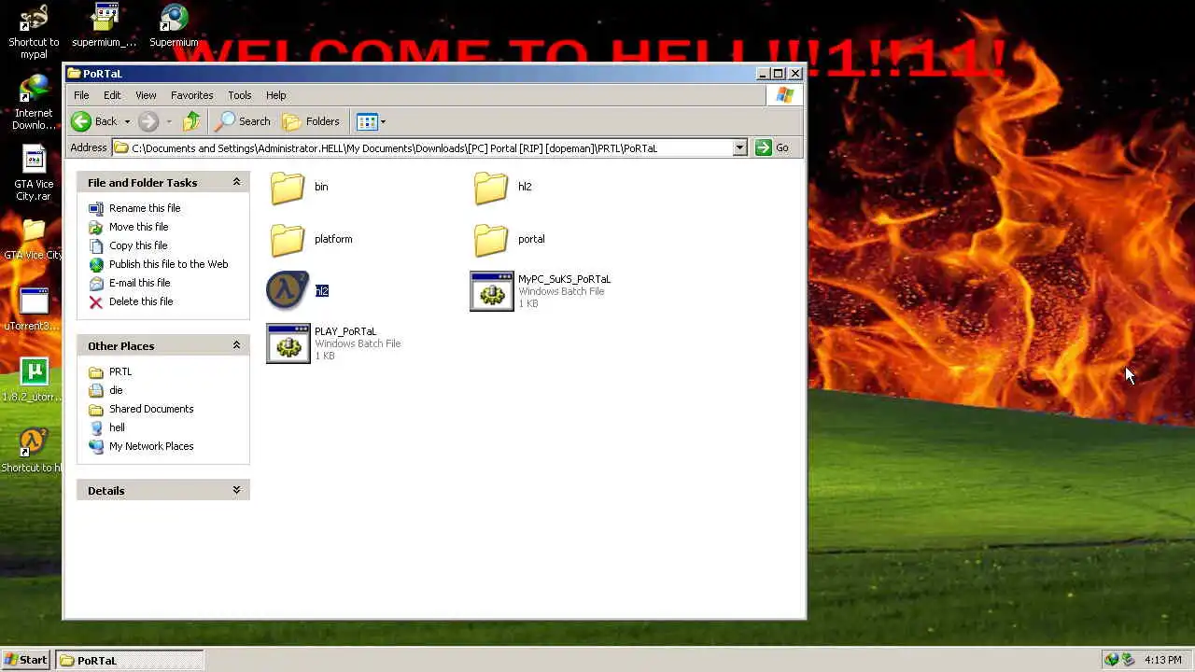Open the Favorites menu
Viewport: 1195px width, 672px height.
(191, 95)
